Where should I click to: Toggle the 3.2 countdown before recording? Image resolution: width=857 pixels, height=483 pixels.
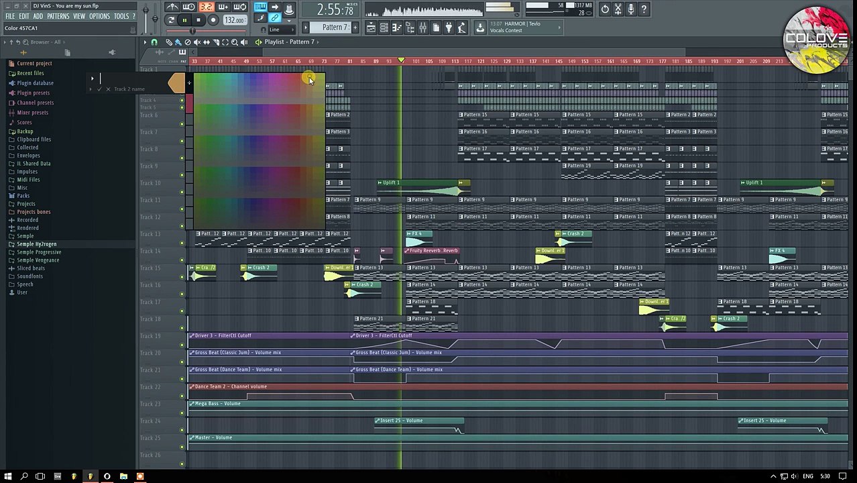(x=206, y=7)
